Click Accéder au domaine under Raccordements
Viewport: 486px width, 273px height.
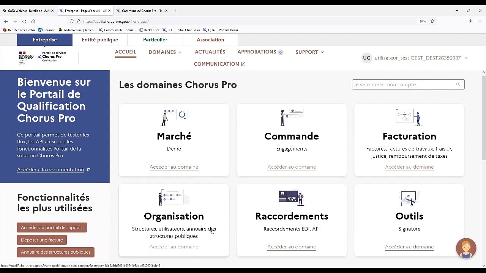click(x=292, y=247)
